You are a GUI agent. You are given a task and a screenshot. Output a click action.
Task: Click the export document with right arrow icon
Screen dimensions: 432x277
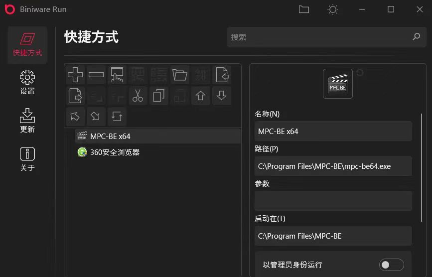(75, 96)
